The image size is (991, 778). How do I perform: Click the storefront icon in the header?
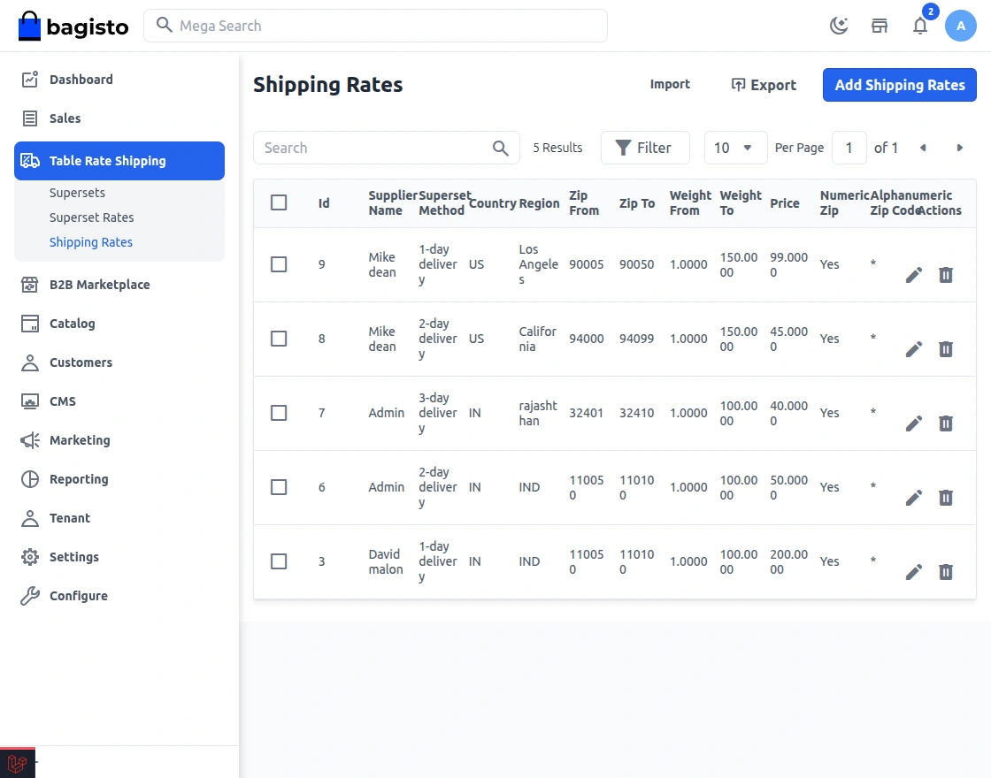(x=880, y=26)
